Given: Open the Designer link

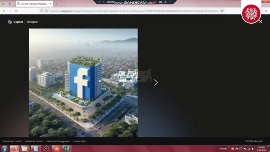Looking at the screenshot, I should (x=32, y=22).
